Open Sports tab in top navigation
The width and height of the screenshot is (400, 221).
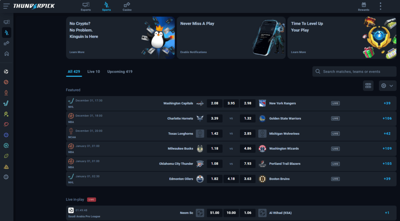click(106, 7)
